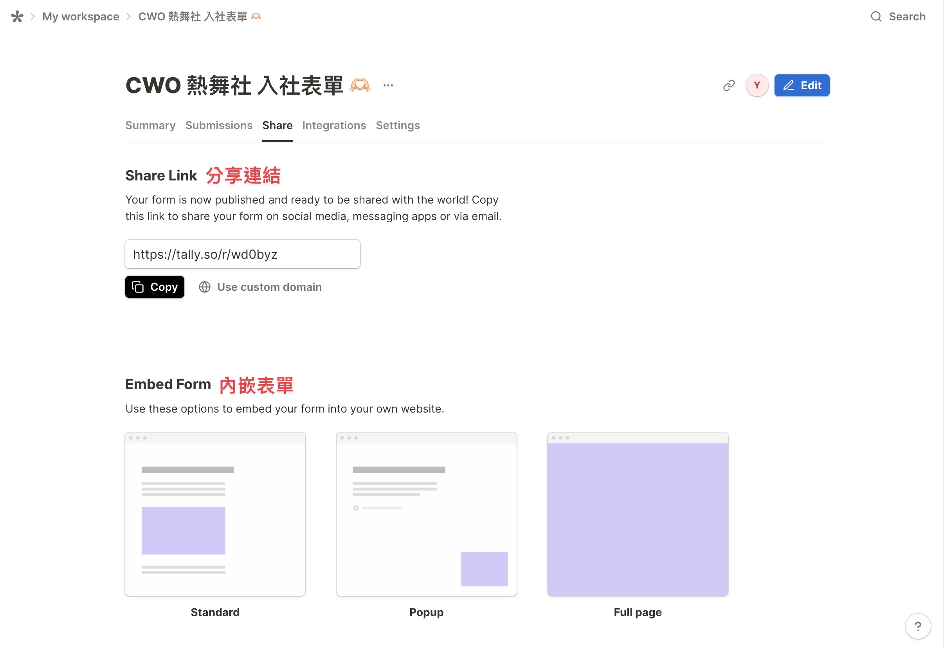944x649 pixels.
Task: Navigate to My workspace breadcrumb
Action: pos(81,17)
